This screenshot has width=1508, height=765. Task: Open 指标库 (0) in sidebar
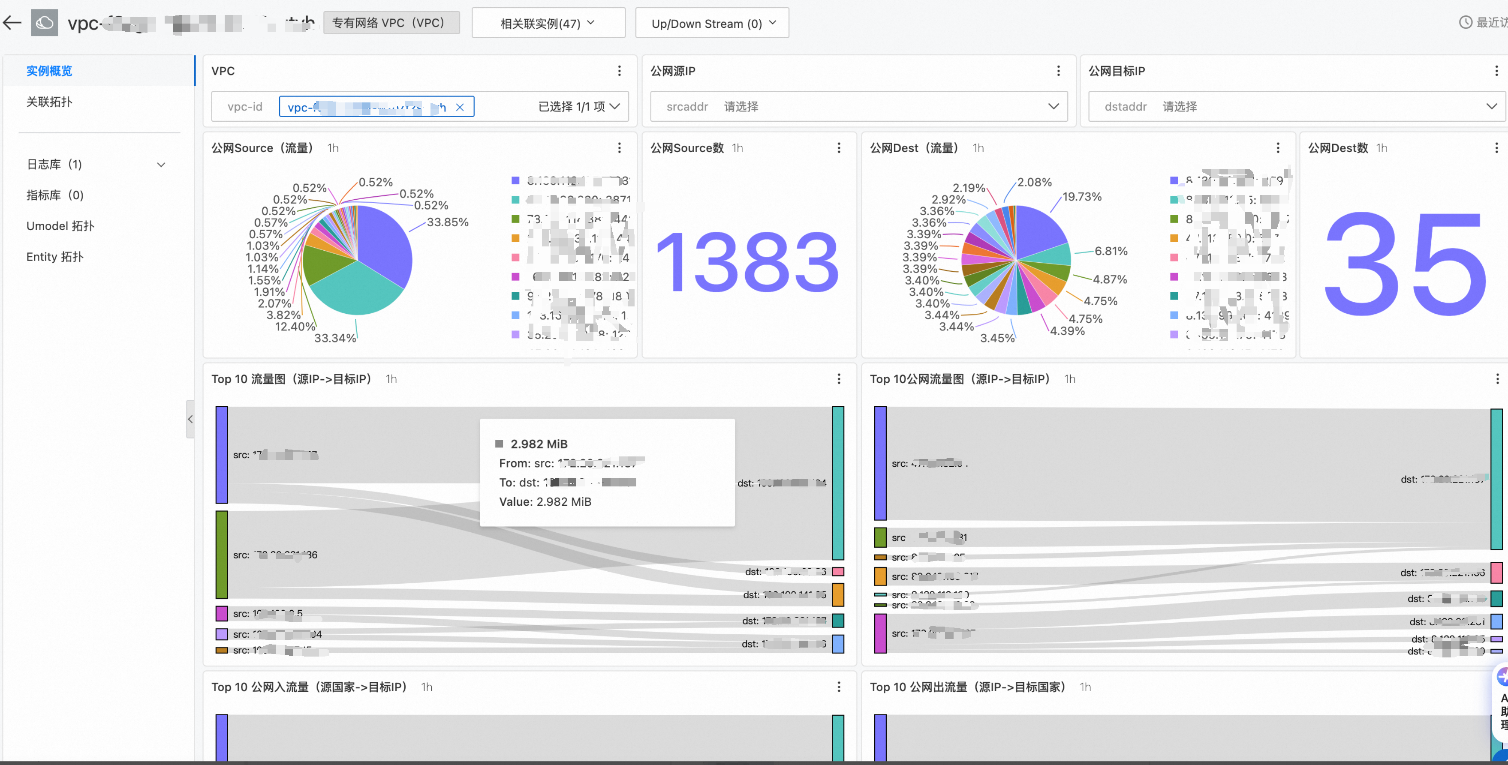(x=55, y=195)
